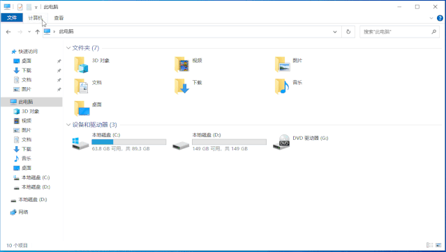Open the 3D 对象 folder icon
Screen dimensions: 446x252
81,65
